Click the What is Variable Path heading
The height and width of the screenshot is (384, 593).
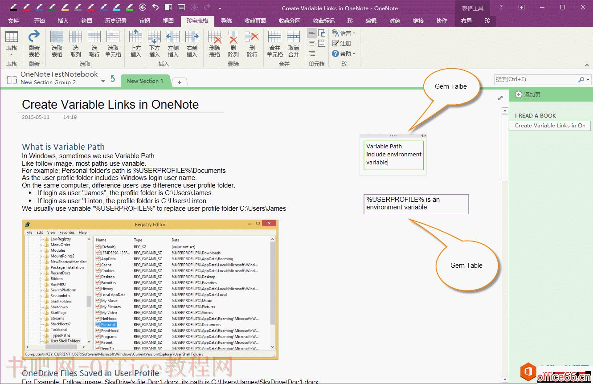pyautogui.click(x=63, y=147)
